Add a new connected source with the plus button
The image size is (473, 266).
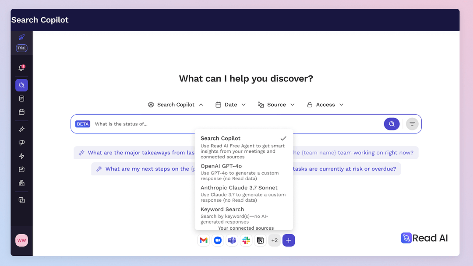[x=289, y=240]
